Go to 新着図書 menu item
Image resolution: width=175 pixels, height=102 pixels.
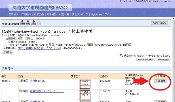tap(39, 14)
